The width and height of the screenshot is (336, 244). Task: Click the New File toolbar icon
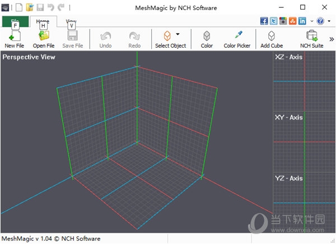[x=15, y=36]
